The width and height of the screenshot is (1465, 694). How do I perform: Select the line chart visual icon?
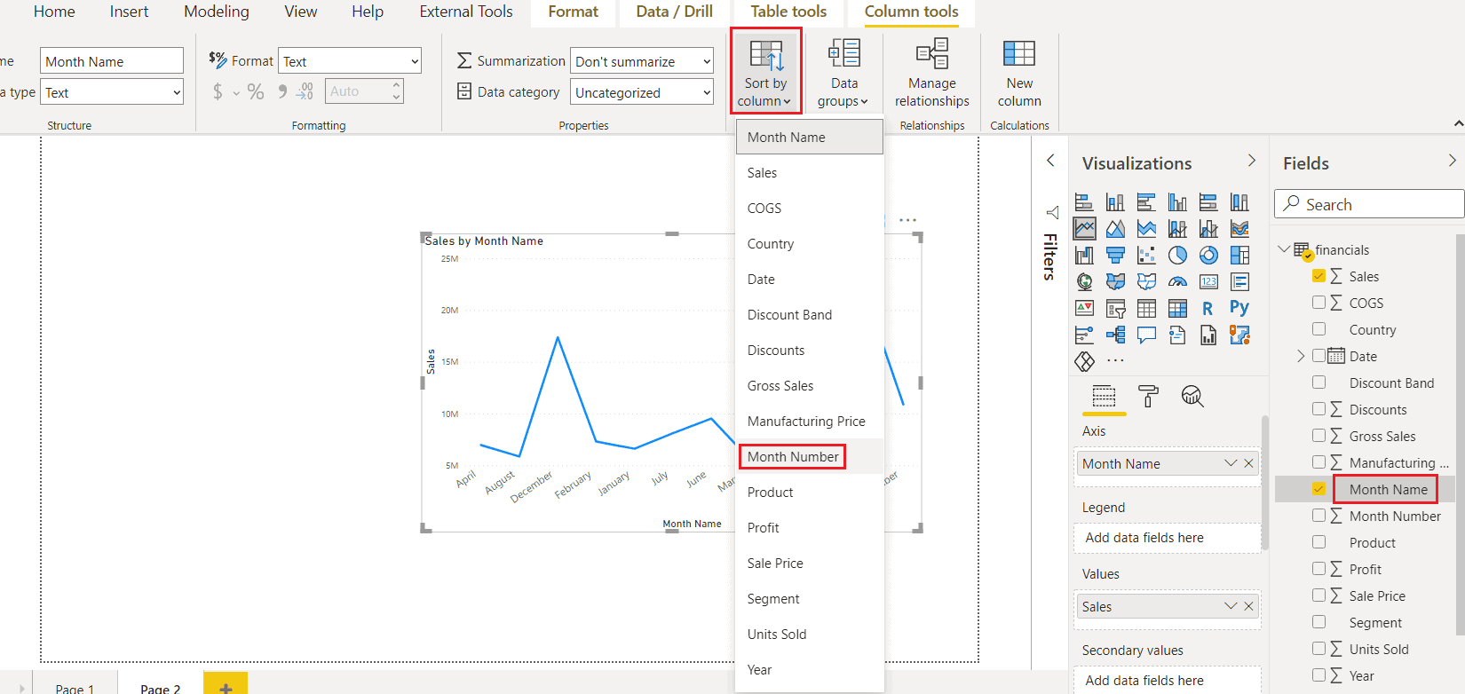point(1084,229)
